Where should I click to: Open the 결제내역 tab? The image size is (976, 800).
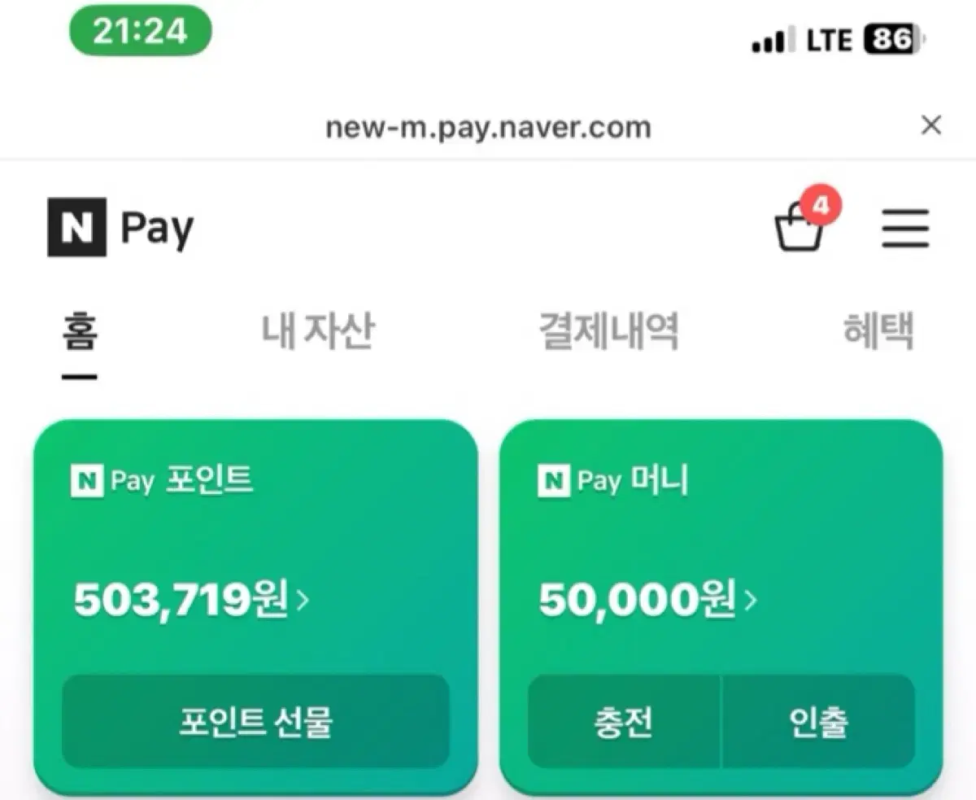tap(609, 332)
